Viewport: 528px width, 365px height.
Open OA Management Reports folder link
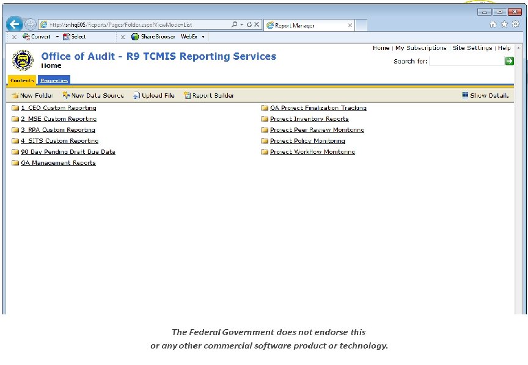click(x=58, y=163)
